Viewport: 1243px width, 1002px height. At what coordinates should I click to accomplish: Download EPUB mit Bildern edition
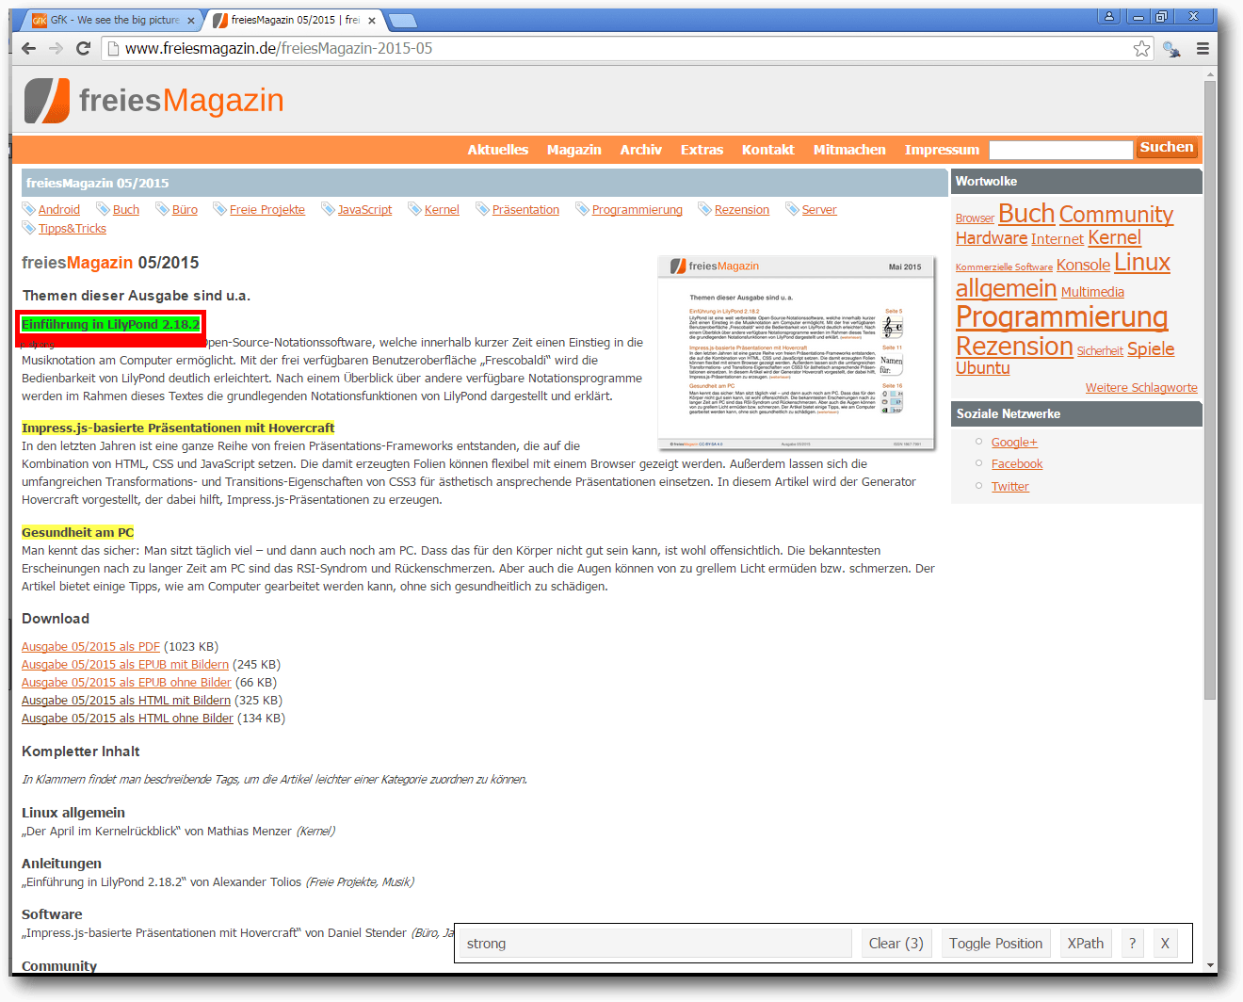tap(125, 665)
